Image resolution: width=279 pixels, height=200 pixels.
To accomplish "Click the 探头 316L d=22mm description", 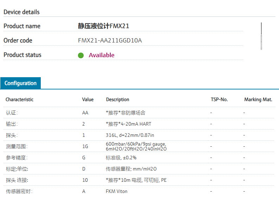I will click(130, 135).
